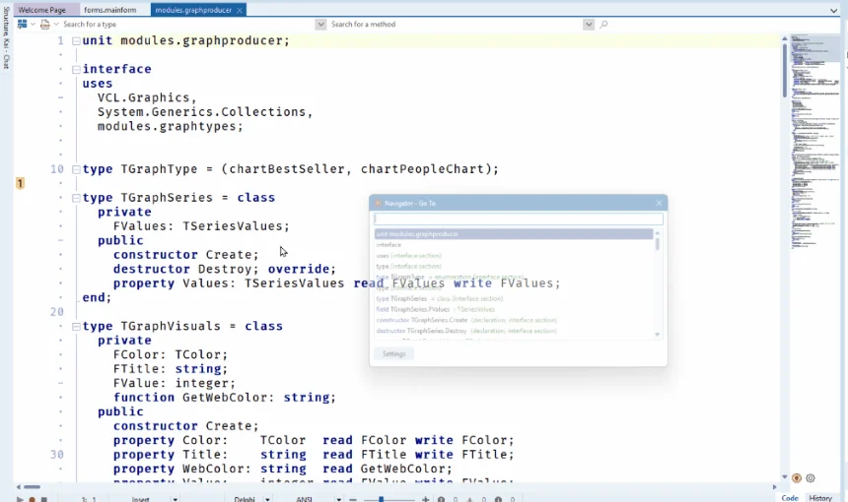Click the uses-list icon in navigation toolbar
848x502 pixels.
pyautogui.click(x=45, y=25)
